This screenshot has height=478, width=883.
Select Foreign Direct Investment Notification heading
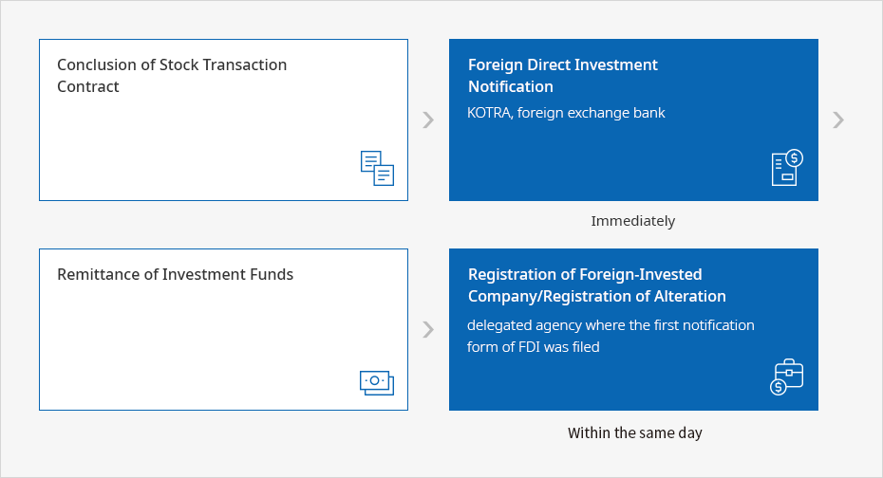click(x=563, y=75)
